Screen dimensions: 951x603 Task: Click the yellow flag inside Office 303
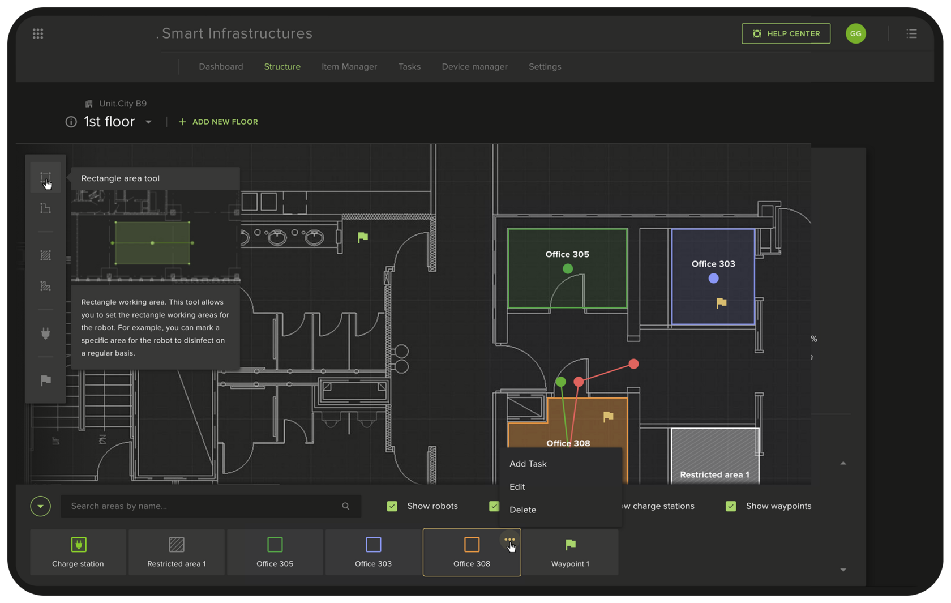(x=721, y=303)
